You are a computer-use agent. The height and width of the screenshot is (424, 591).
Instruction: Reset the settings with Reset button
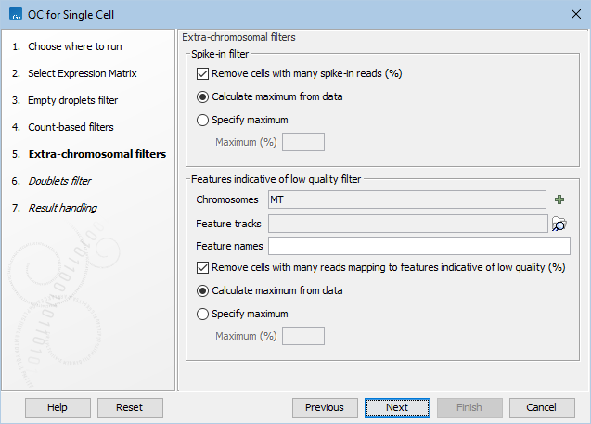click(x=129, y=407)
